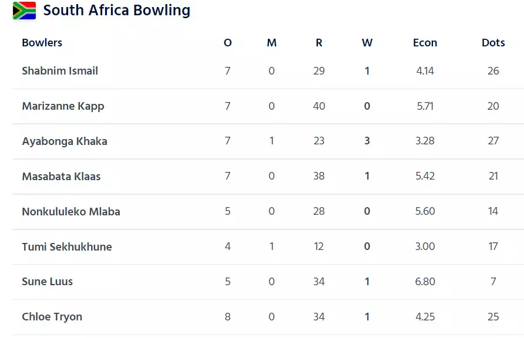The width and height of the screenshot is (524, 338).
Task: Open Nonkululeko Mlaba's profile
Action: pyautogui.click(x=71, y=212)
